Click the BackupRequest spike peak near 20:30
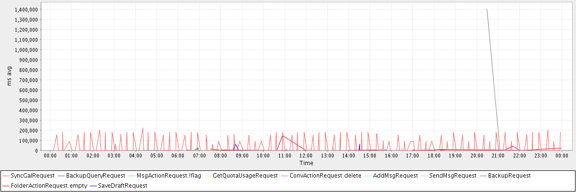Screen dimensions: 576x192 [x=487, y=9]
